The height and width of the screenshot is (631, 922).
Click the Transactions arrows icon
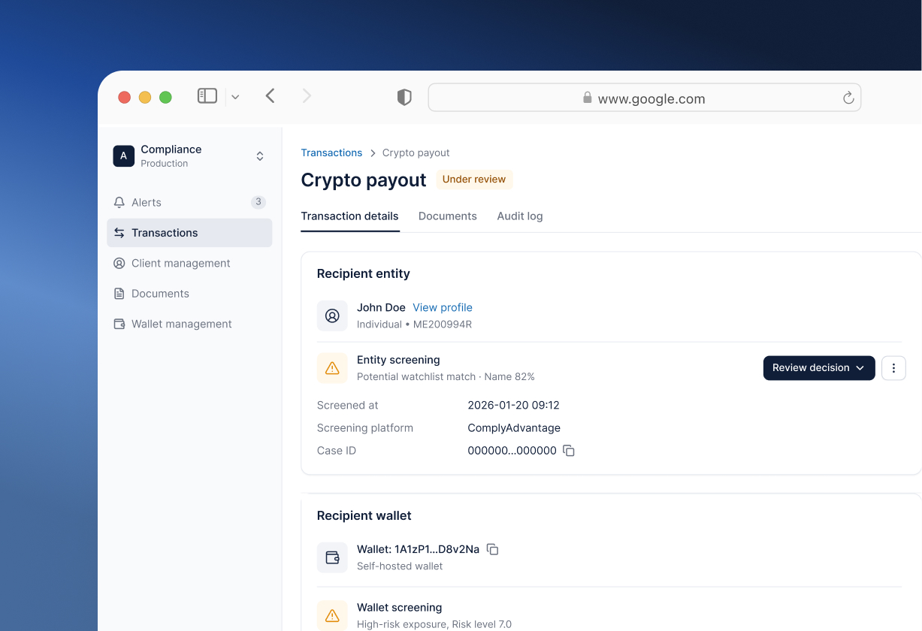[119, 233]
